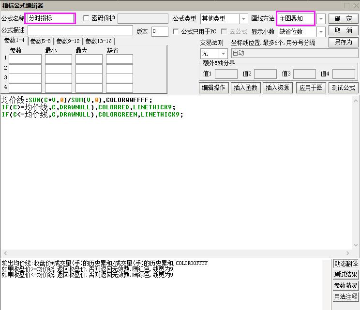Switch to the 参数9-12 tab

[68, 42]
